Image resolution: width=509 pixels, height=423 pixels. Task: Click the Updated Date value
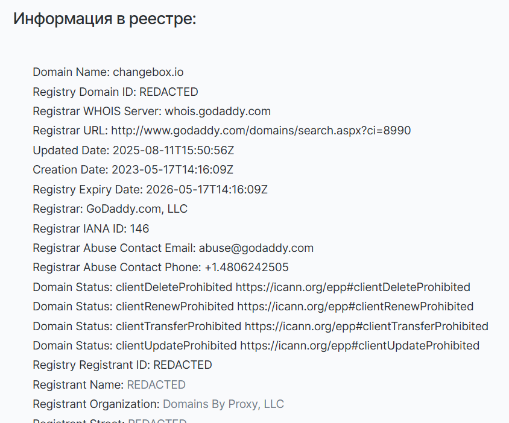point(172,150)
